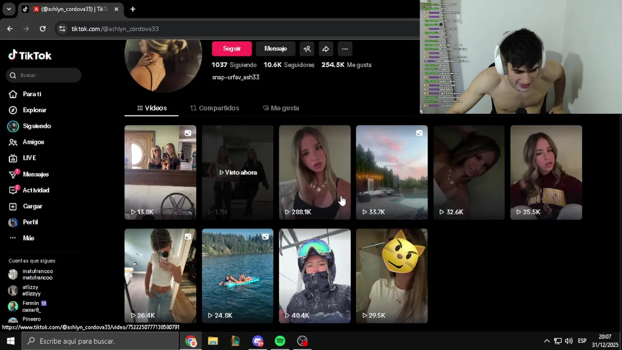This screenshot has width=622, height=350.
Task: Click the tiktok.com address bar URL
Action: (115, 29)
